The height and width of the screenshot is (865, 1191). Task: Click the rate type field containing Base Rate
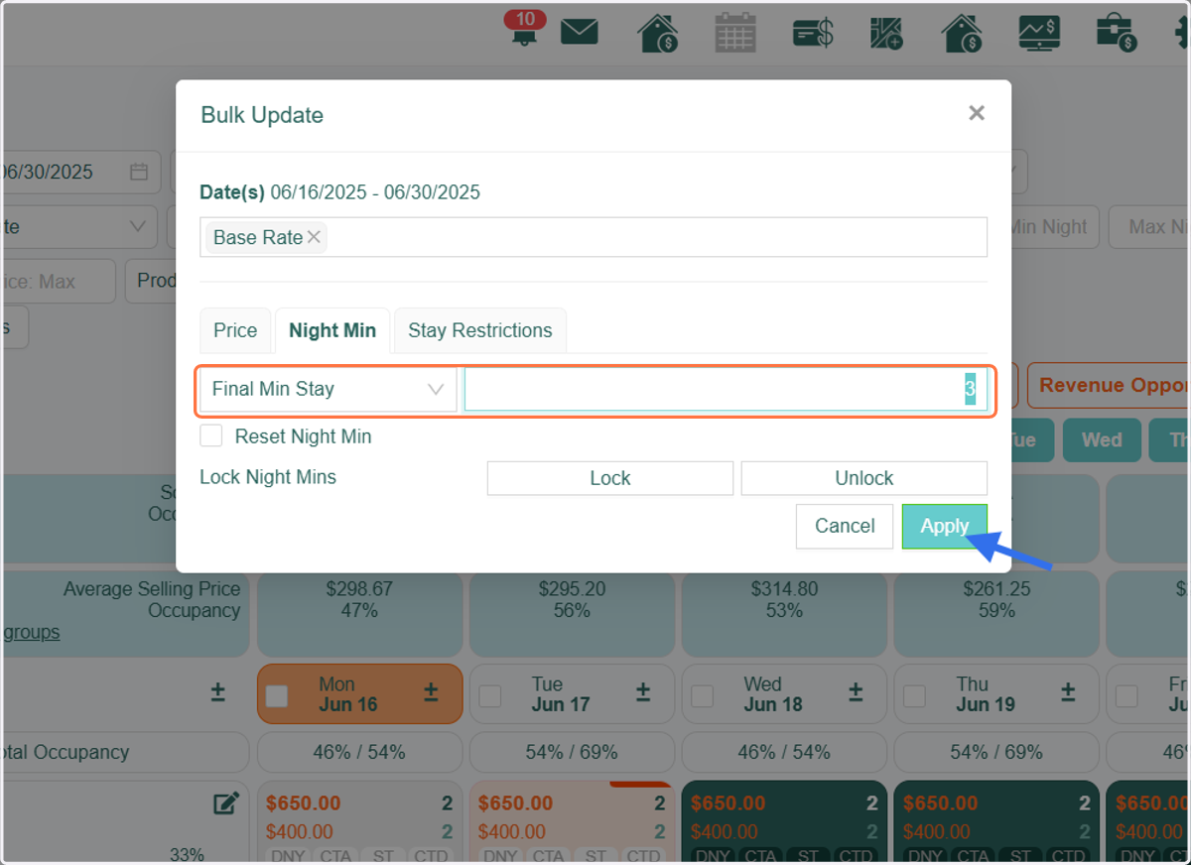594,237
